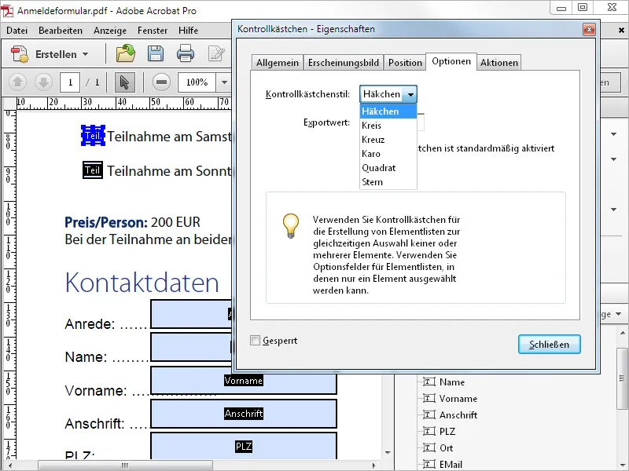Select EMail in the fields list

point(451,464)
